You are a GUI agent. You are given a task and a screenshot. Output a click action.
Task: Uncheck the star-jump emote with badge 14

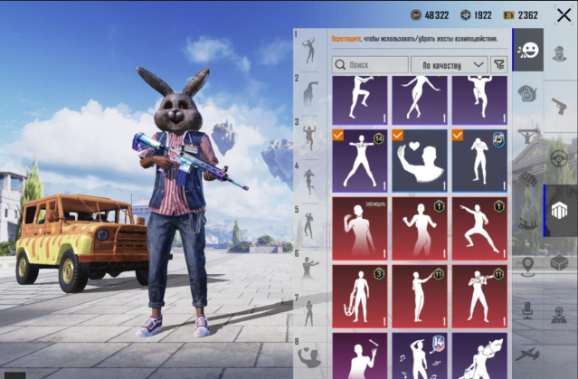360,161
